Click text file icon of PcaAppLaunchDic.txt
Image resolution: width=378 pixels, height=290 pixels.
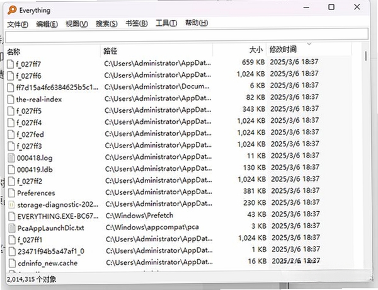coord(12,228)
